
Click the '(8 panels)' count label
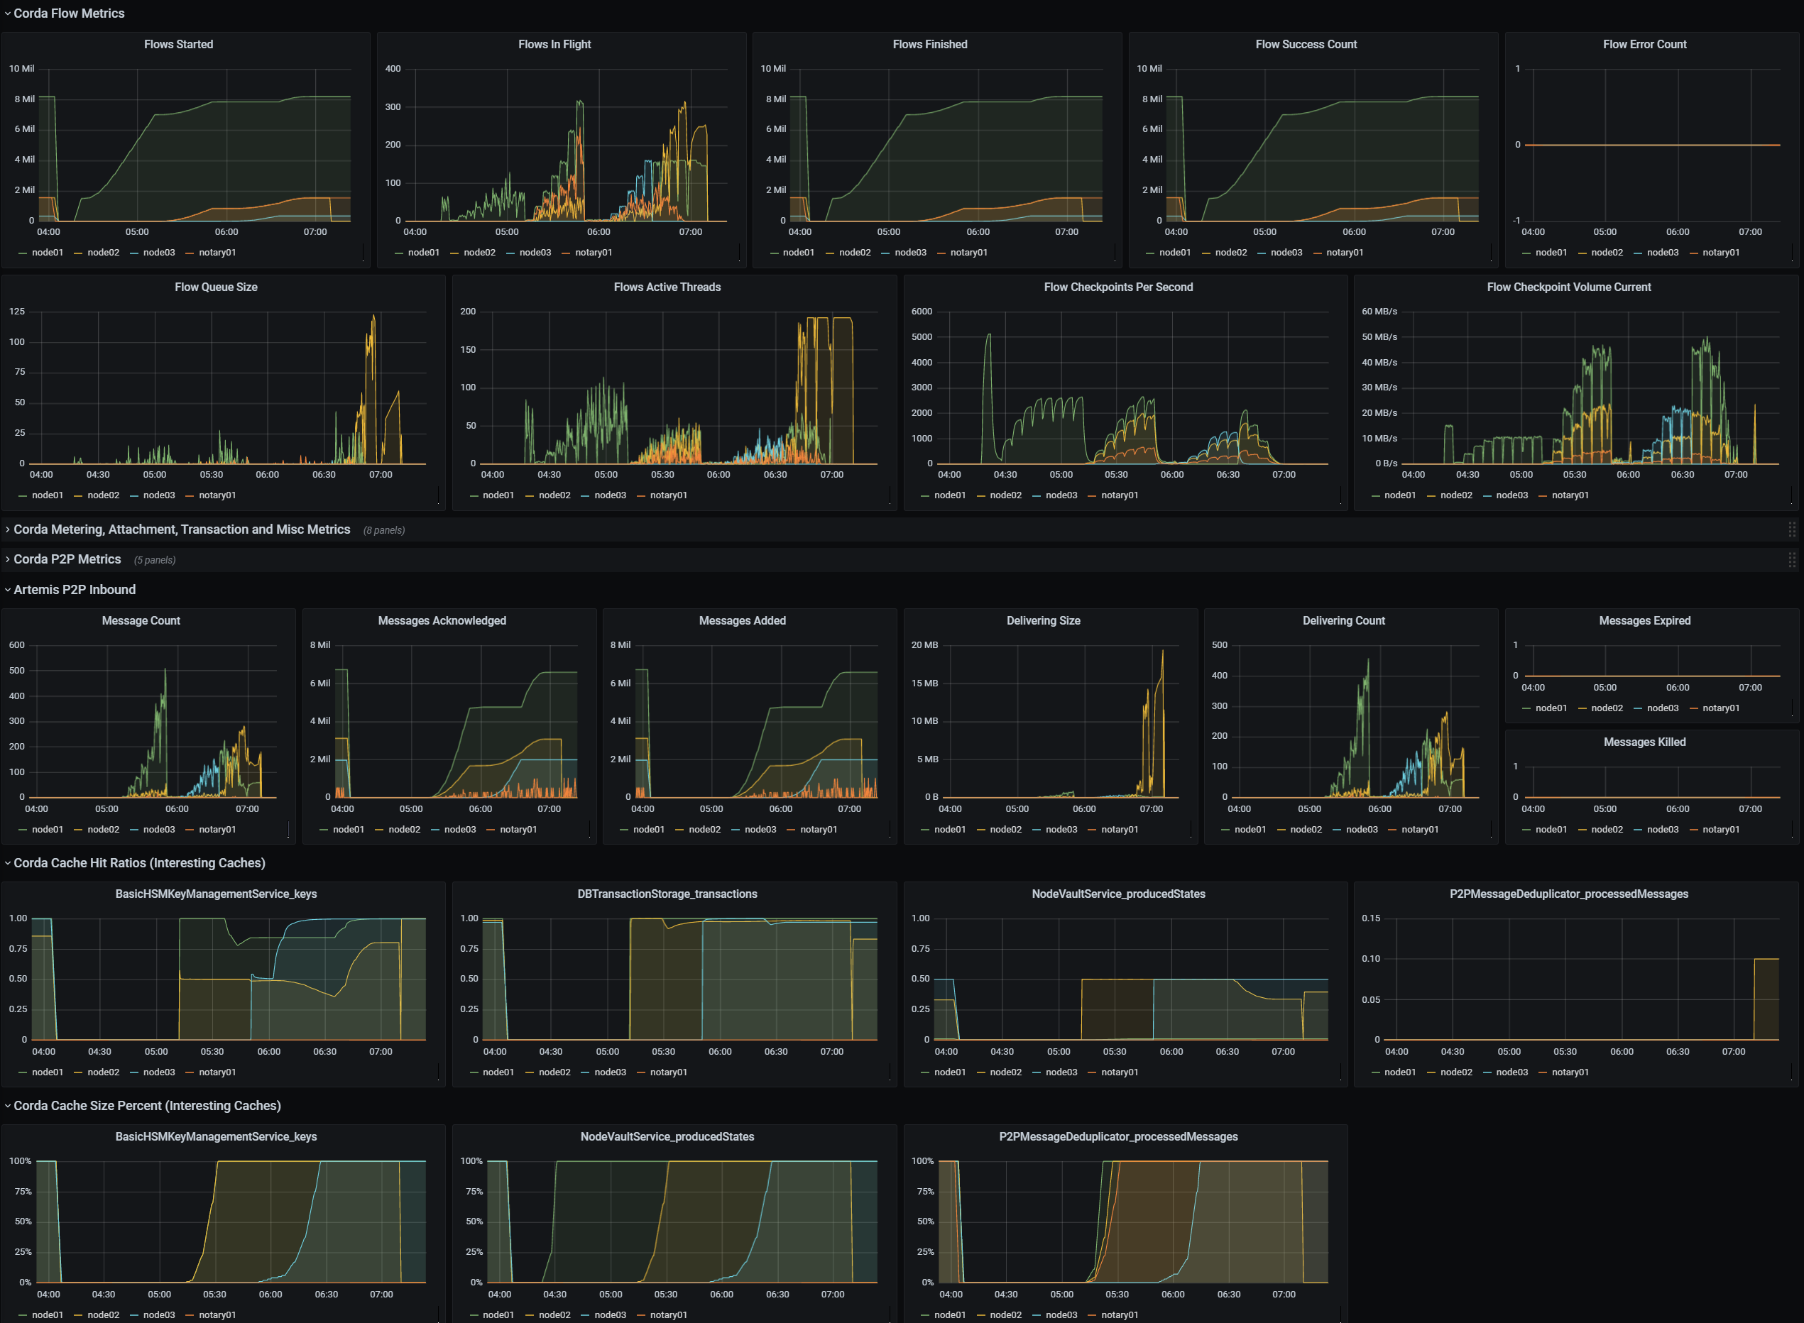(383, 530)
